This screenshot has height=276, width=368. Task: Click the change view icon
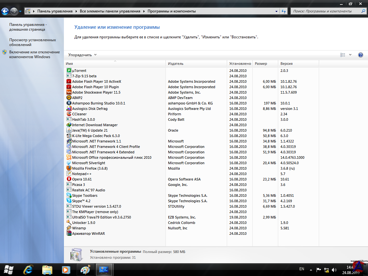[343, 55]
